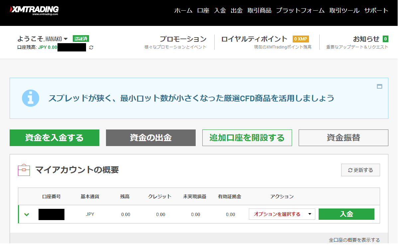Click 追加口座を開設する button
This screenshot has width=400, height=245.
pyautogui.click(x=247, y=138)
